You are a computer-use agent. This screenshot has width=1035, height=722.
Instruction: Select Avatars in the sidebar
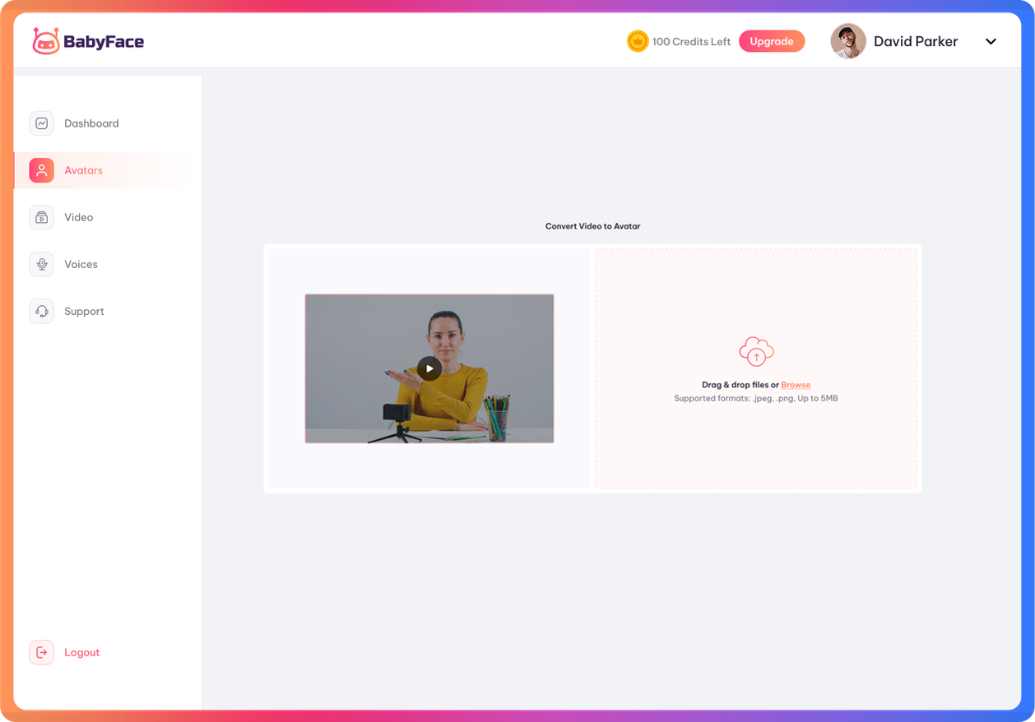click(83, 170)
